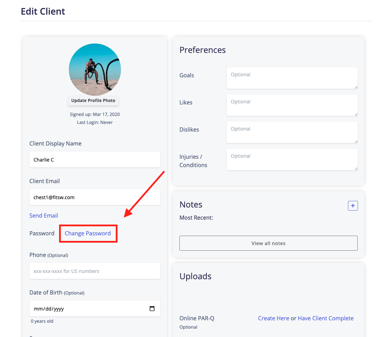Click Update Profile Photo
This screenshot has width=390, height=337.
click(93, 100)
